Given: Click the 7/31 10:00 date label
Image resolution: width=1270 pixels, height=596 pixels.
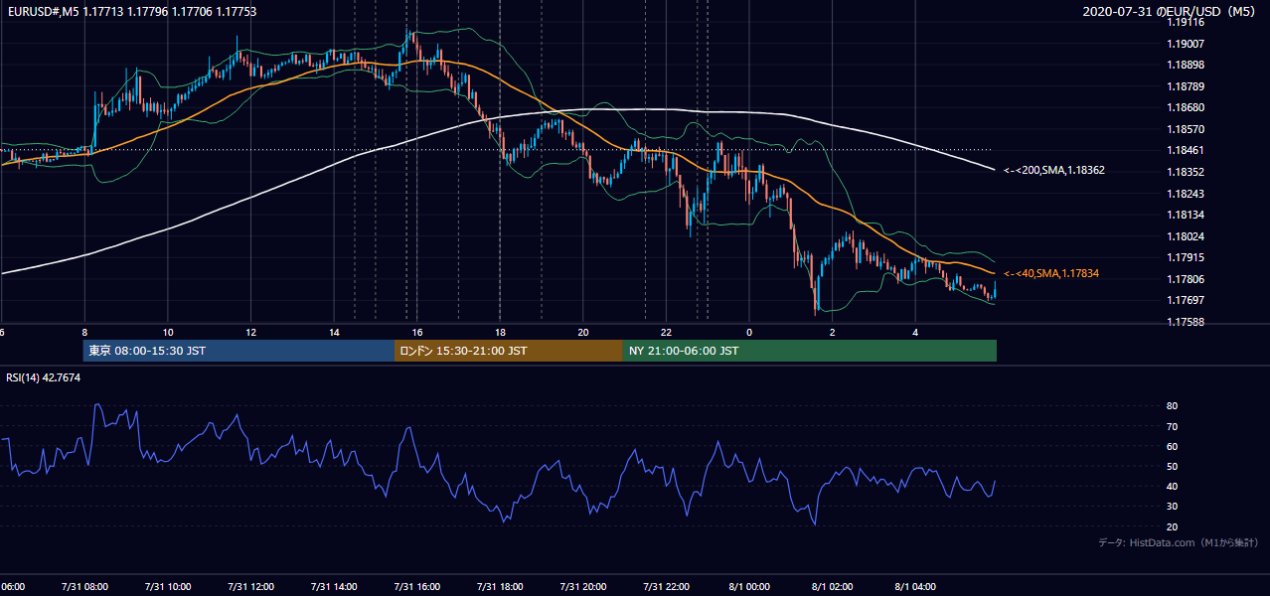Looking at the screenshot, I should 168,586.
